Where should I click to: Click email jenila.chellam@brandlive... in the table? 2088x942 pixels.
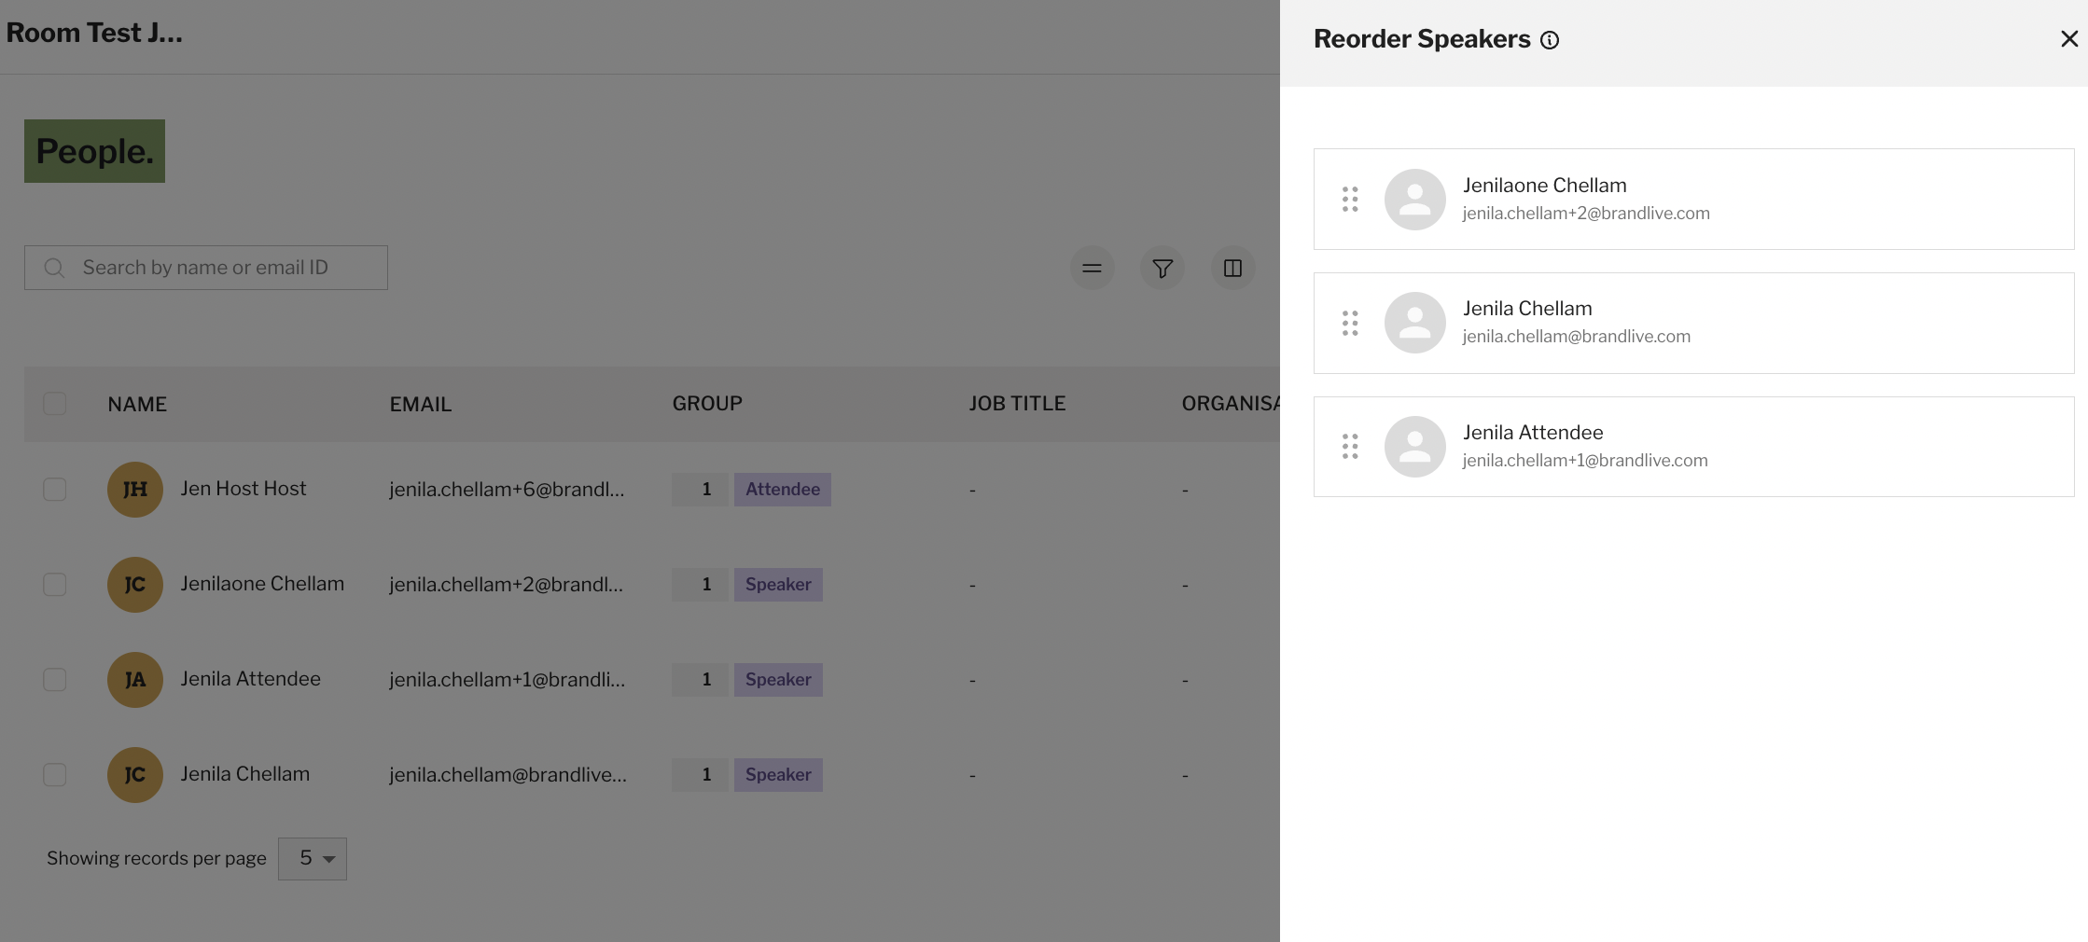point(508,775)
